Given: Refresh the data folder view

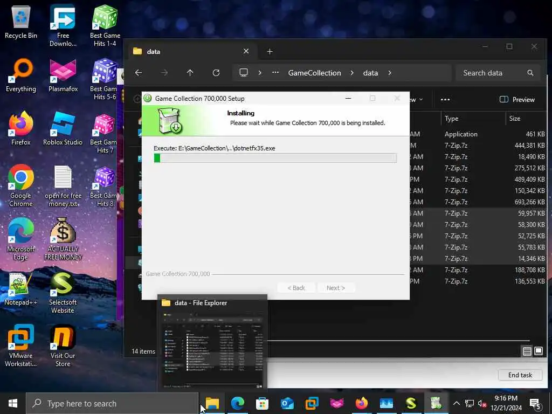Looking at the screenshot, I should pyautogui.click(x=216, y=73).
